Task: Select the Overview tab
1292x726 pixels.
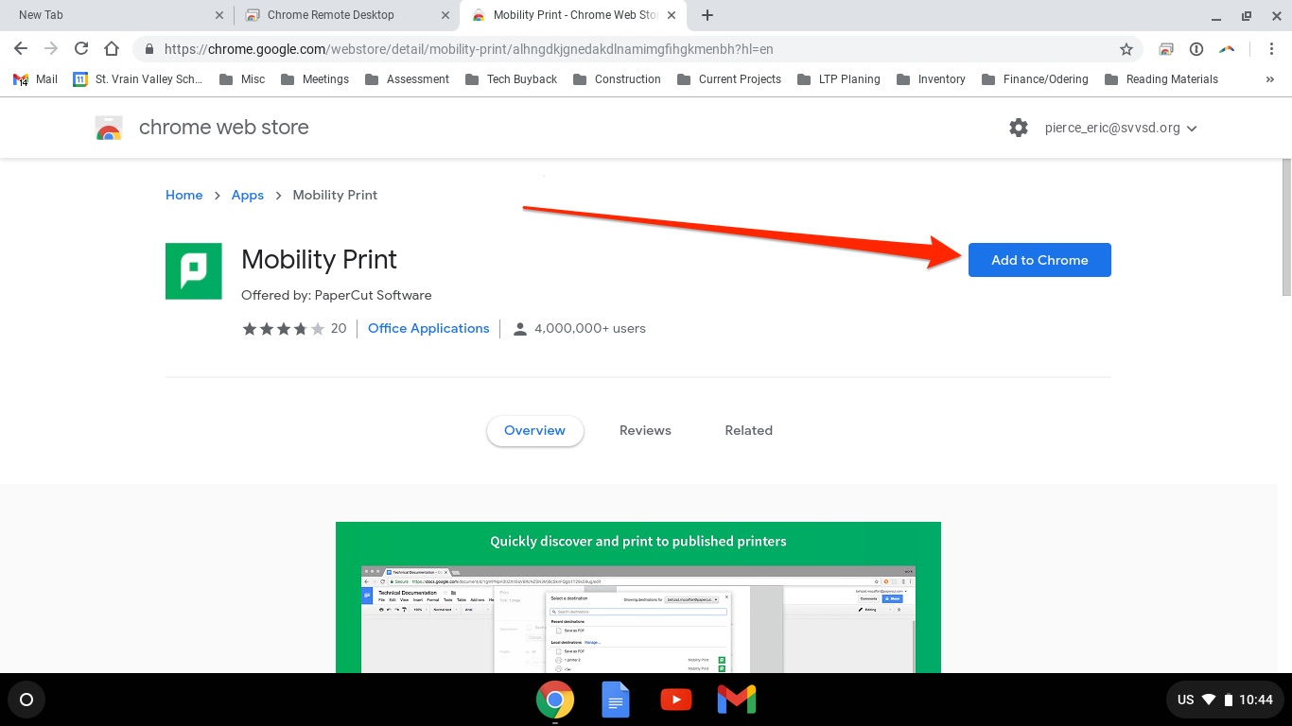Action: click(534, 430)
